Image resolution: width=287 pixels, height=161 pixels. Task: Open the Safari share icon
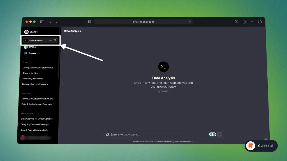pos(244,22)
